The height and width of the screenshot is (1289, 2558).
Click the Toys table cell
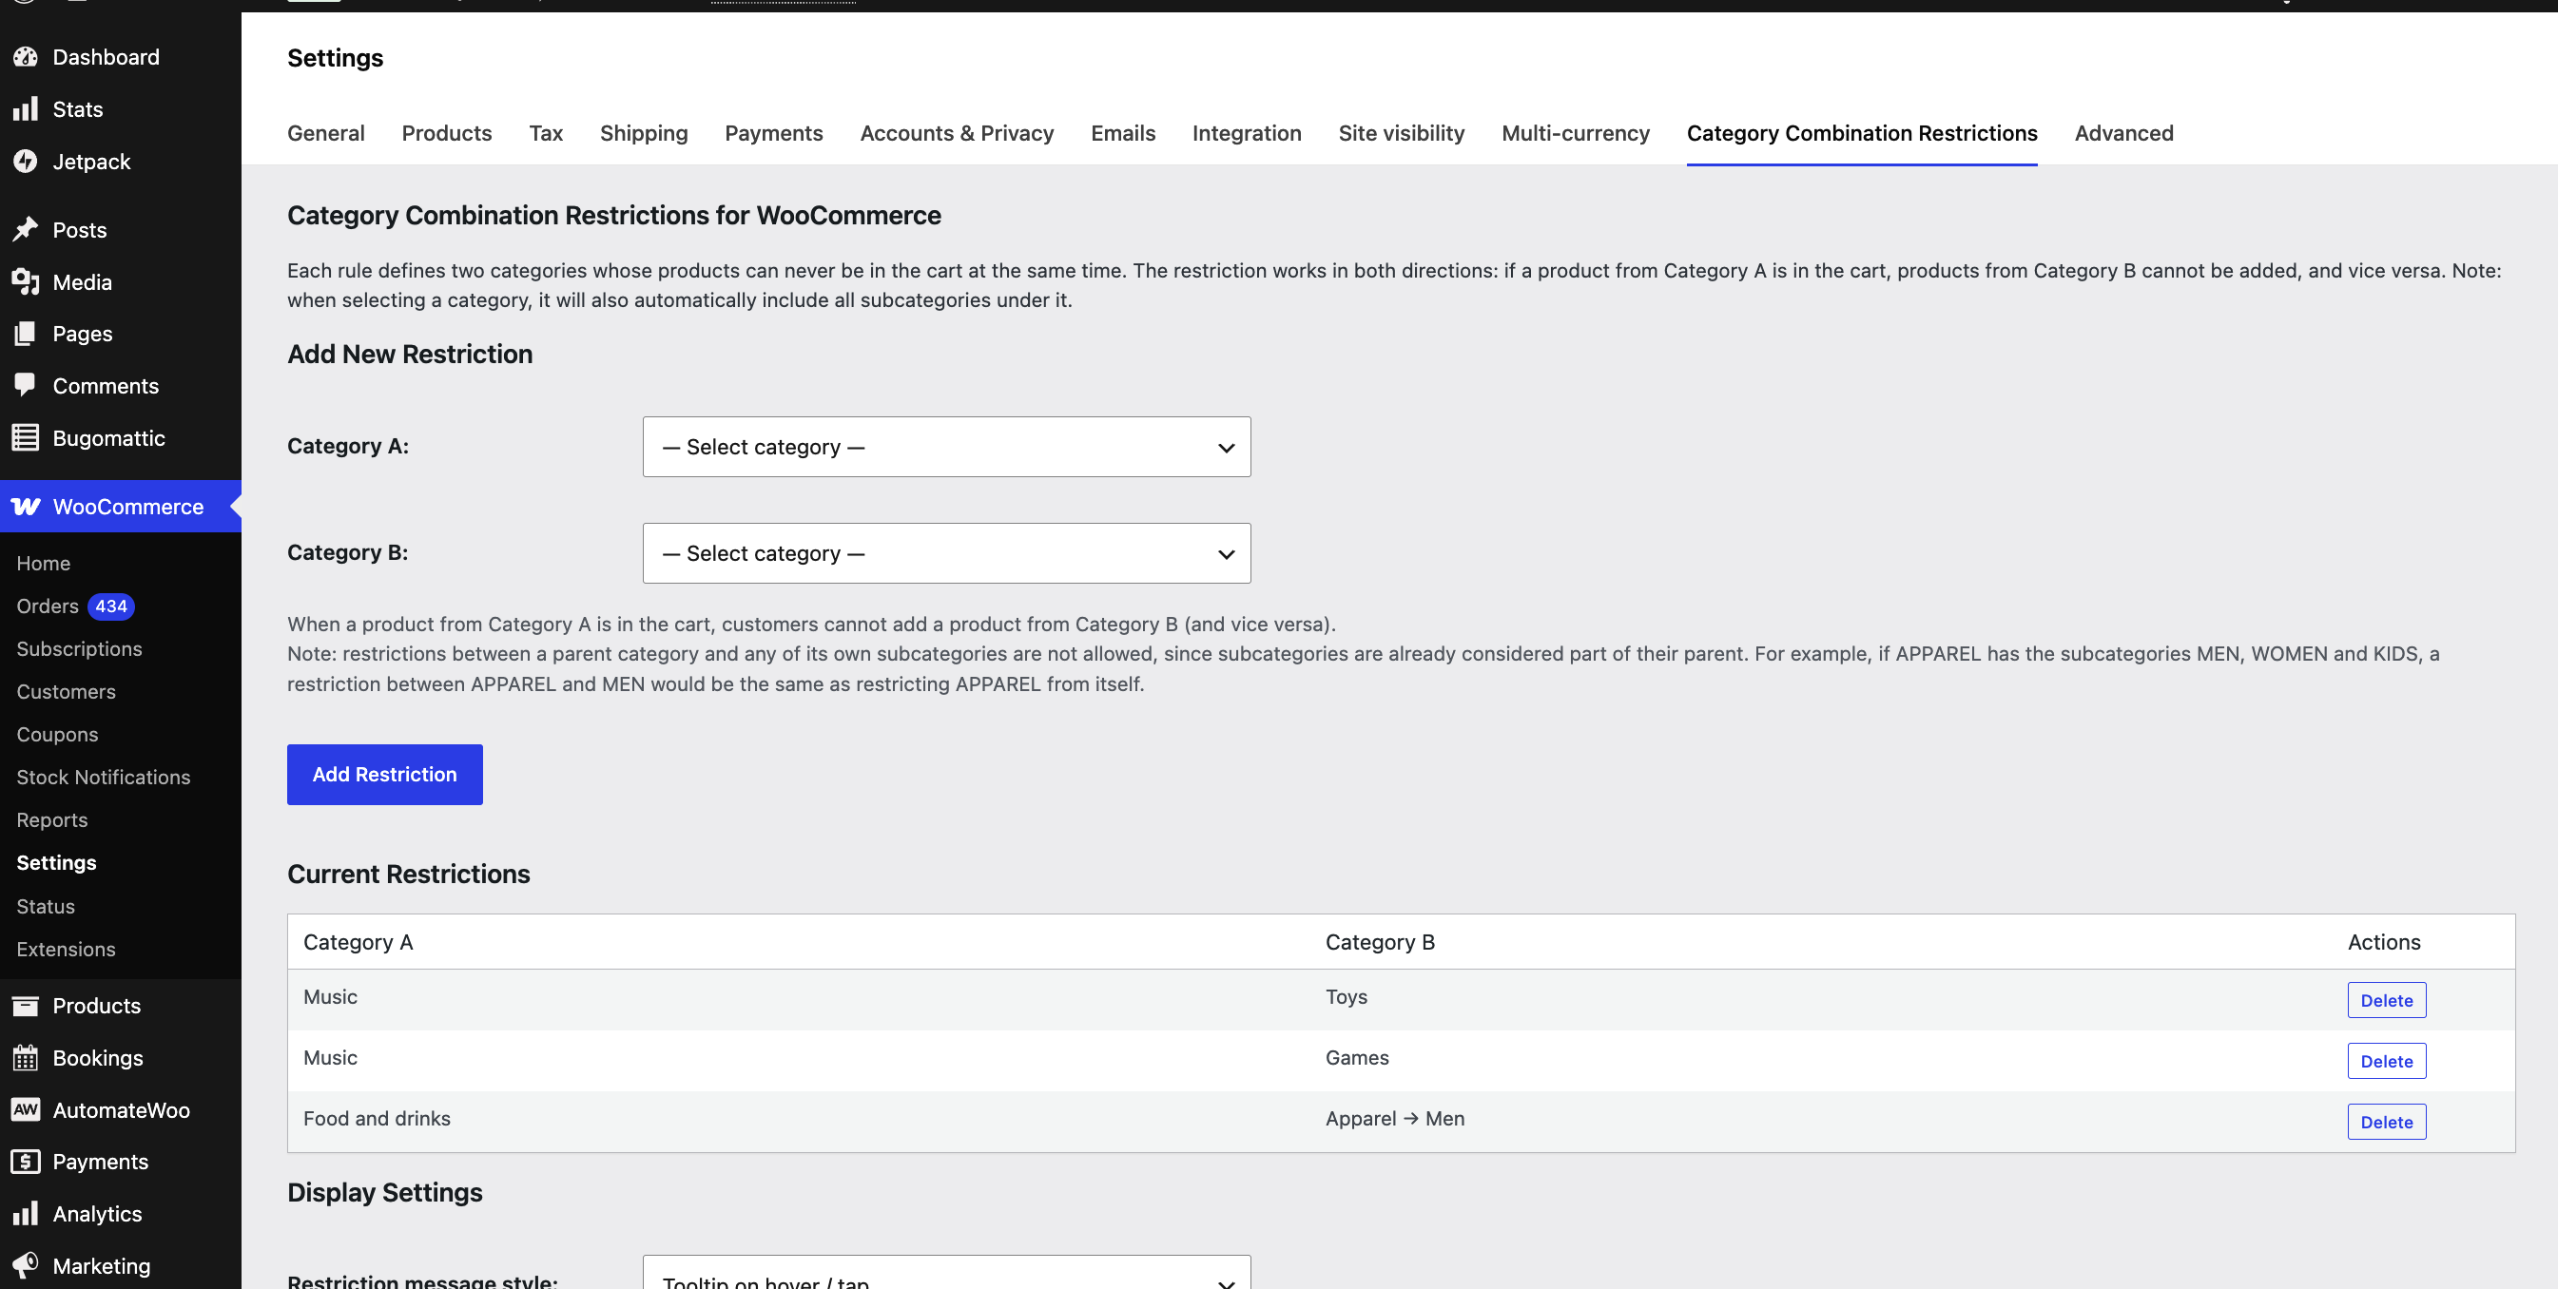coord(1347,996)
